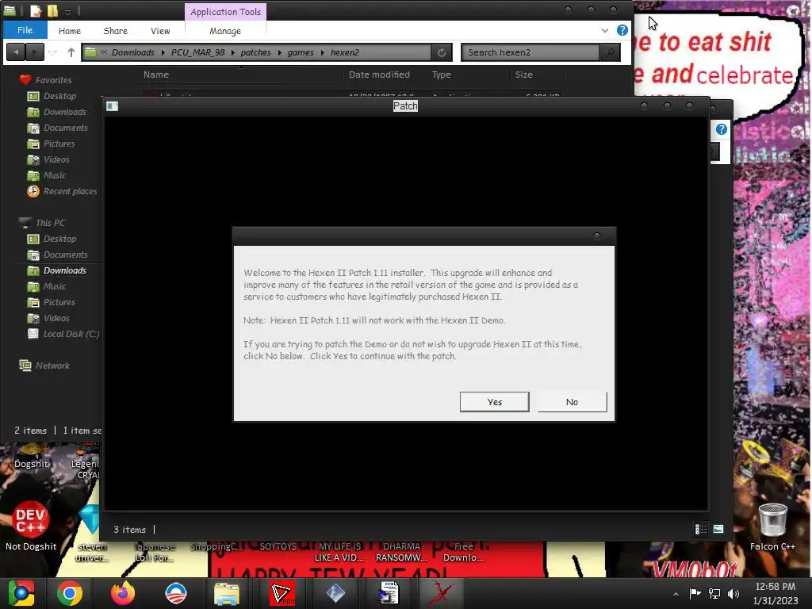
Task: Open File Explorer from taskbar
Action: [x=226, y=593]
